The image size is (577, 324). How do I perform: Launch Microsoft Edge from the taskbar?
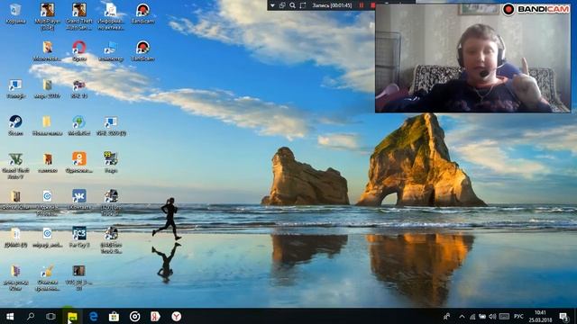point(93,316)
